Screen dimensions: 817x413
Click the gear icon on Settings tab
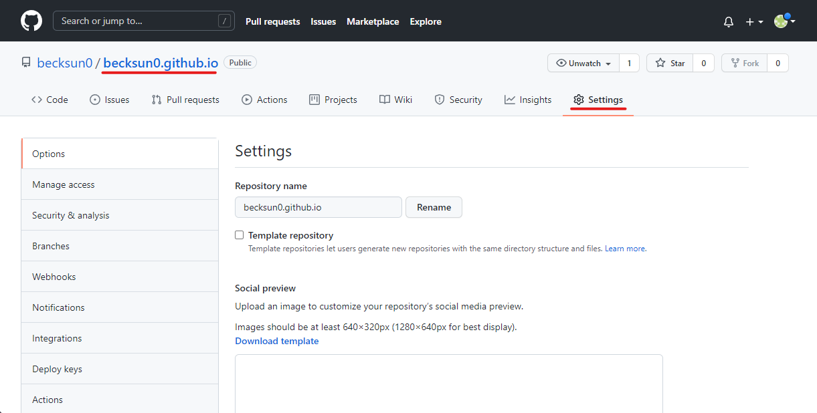click(x=579, y=100)
